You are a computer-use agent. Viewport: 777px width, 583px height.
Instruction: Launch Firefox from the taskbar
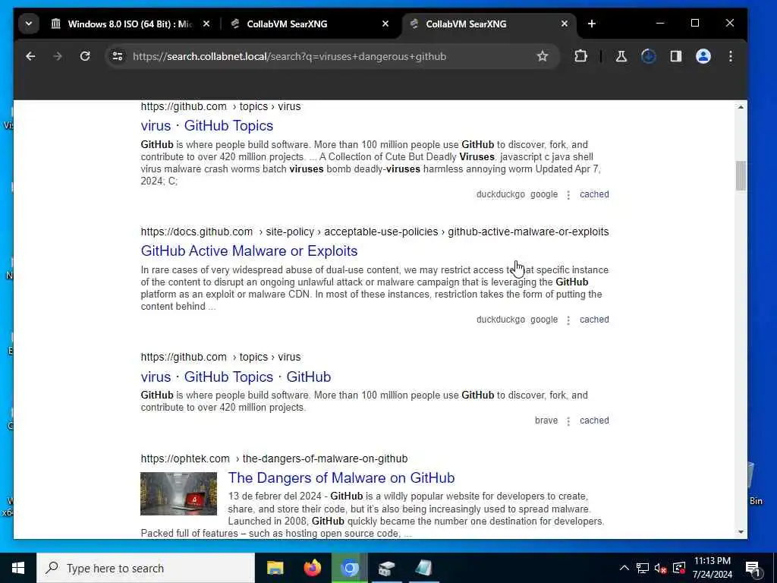[x=312, y=568]
